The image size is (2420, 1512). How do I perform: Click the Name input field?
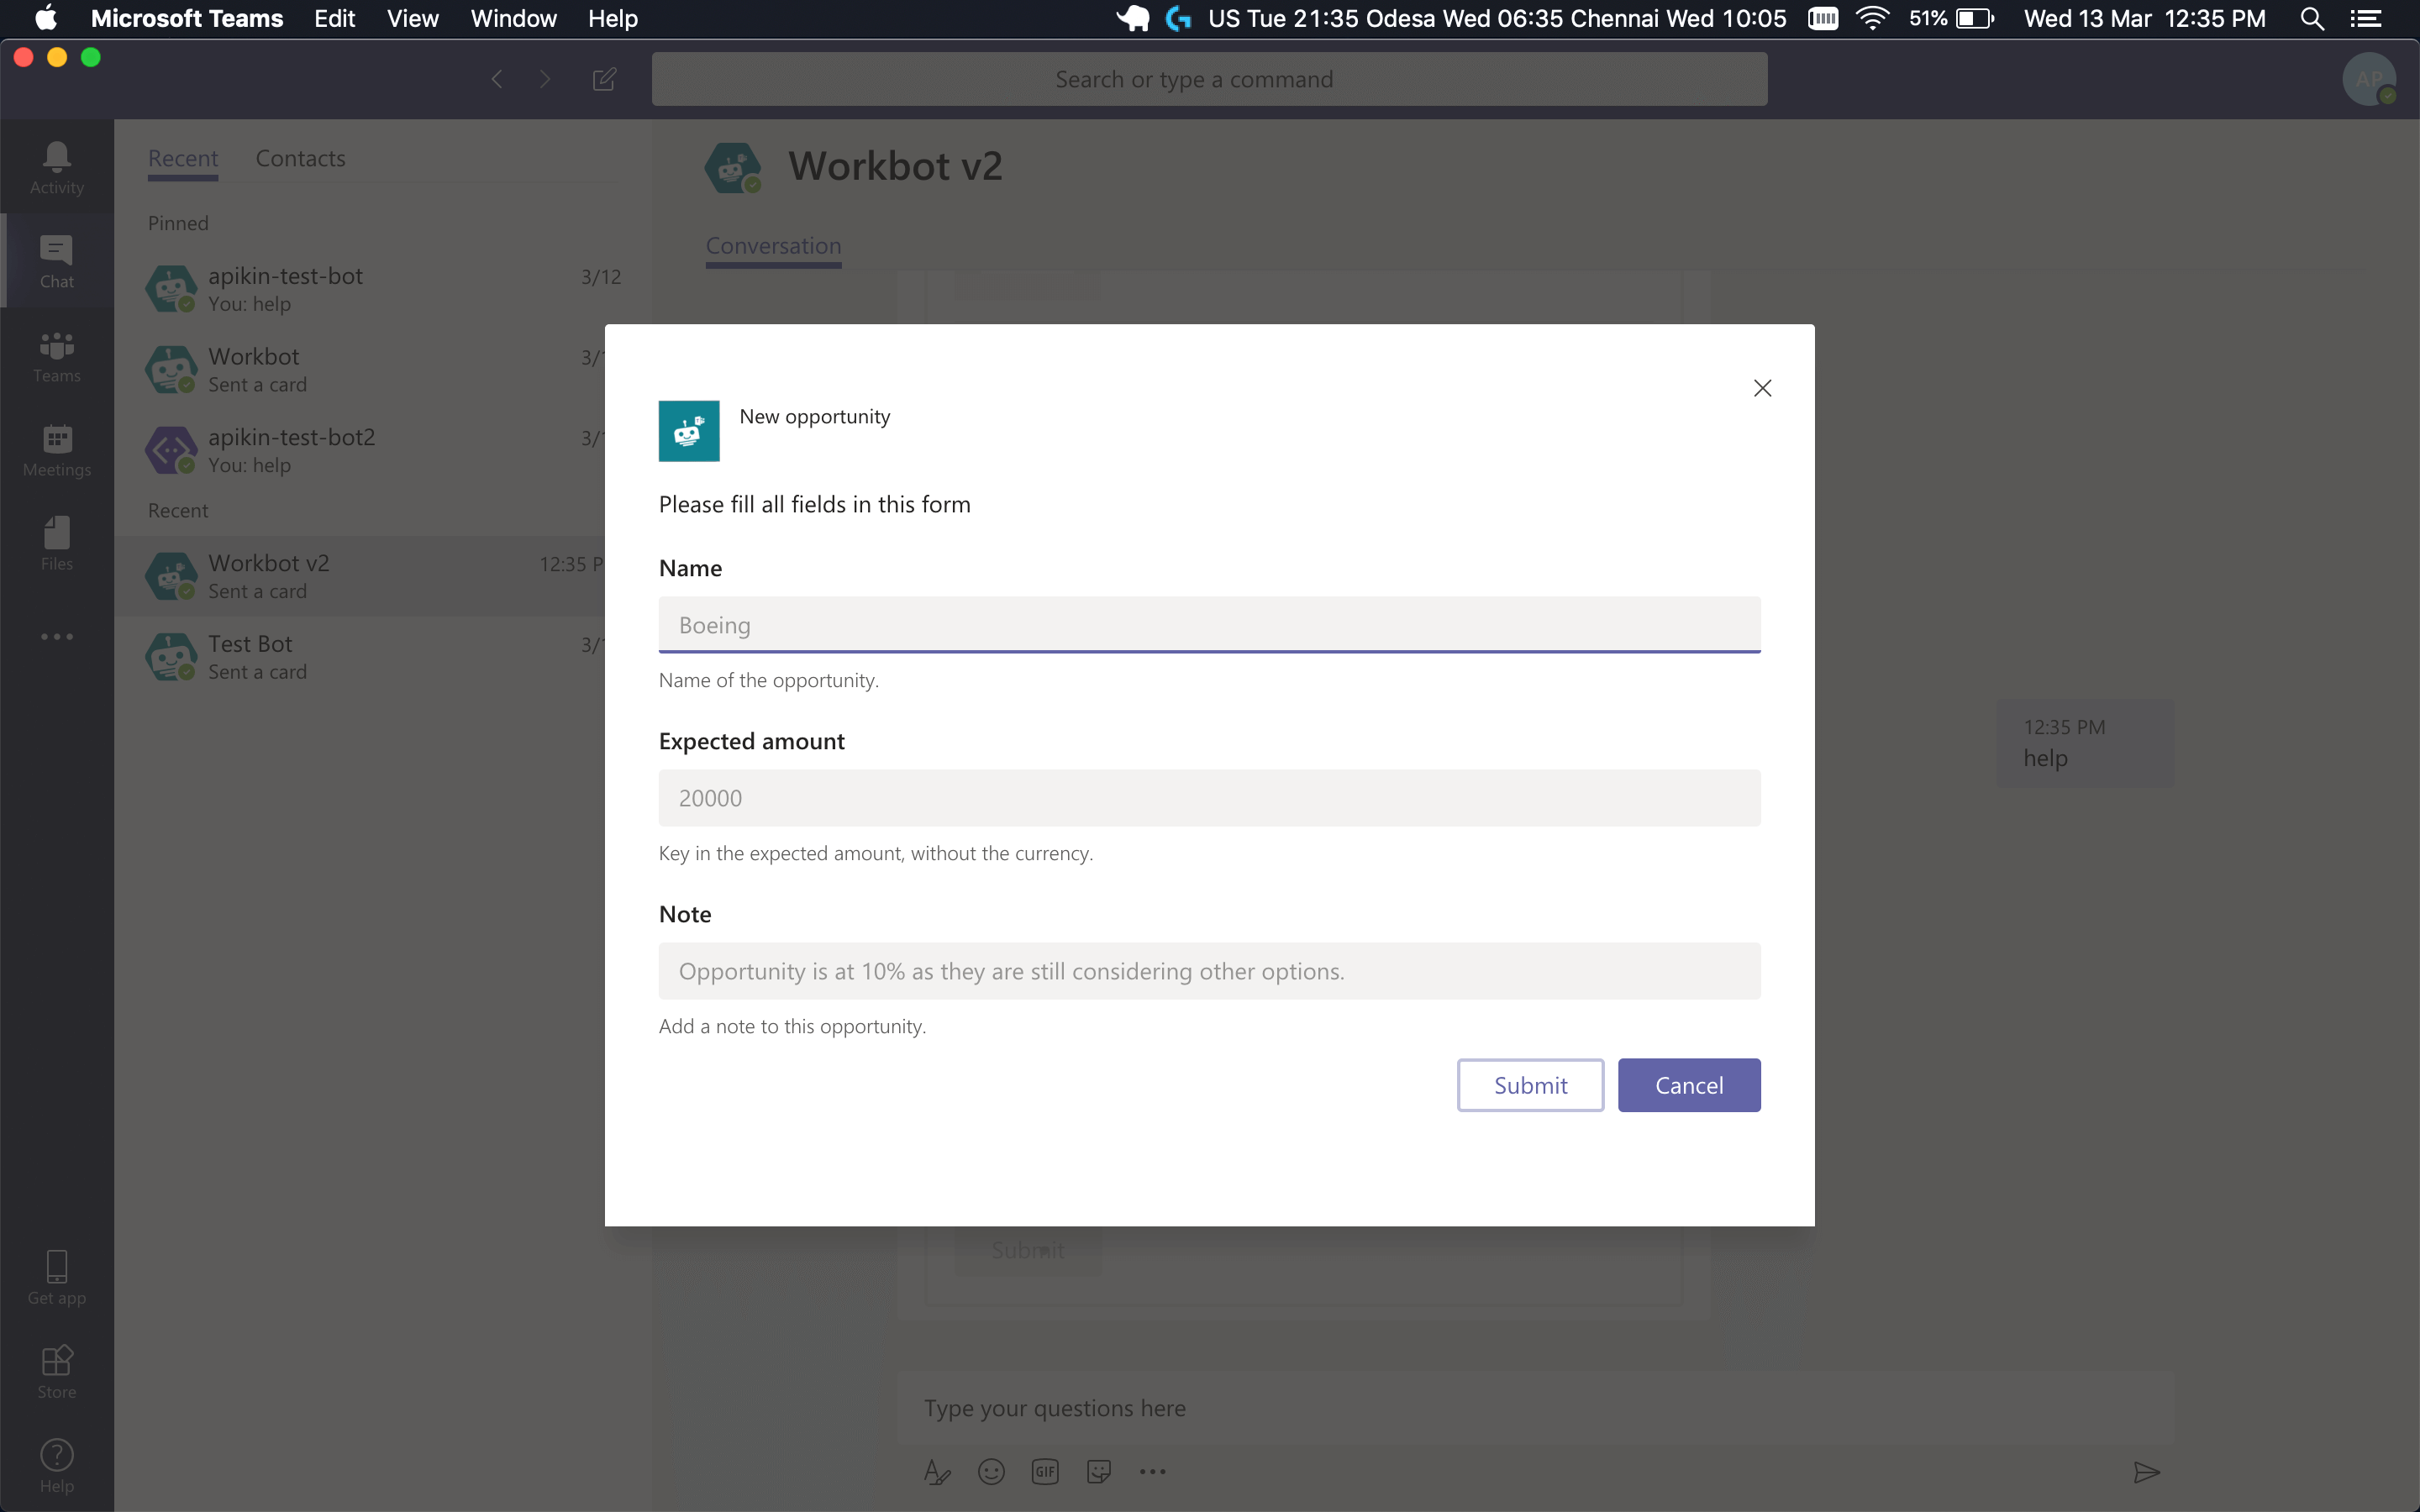1209,623
